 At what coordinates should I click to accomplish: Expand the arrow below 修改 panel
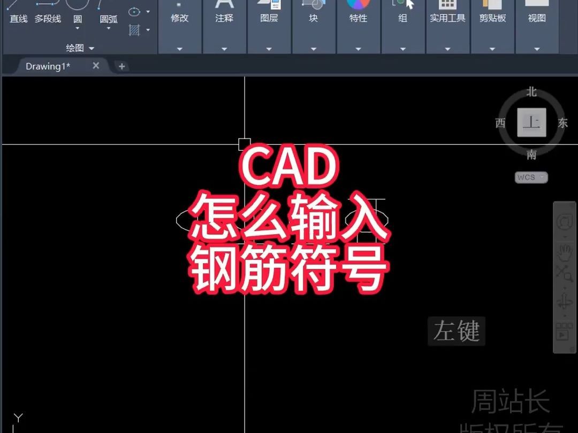pyautogui.click(x=179, y=49)
